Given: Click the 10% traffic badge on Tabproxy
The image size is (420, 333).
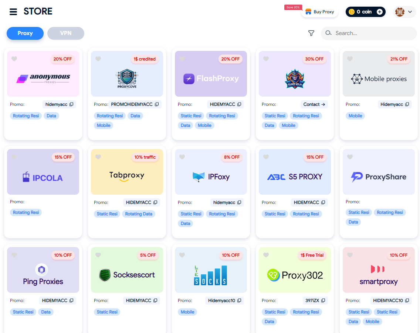Looking at the screenshot, I should coord(145,157).
